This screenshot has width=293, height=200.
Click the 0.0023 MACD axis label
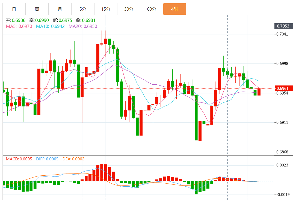coord(282,165)
